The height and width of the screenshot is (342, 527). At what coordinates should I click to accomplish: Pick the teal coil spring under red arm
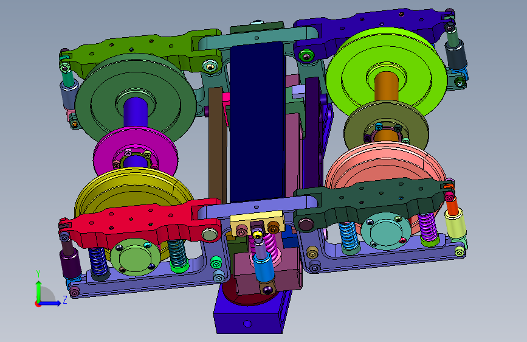[177, 254]
